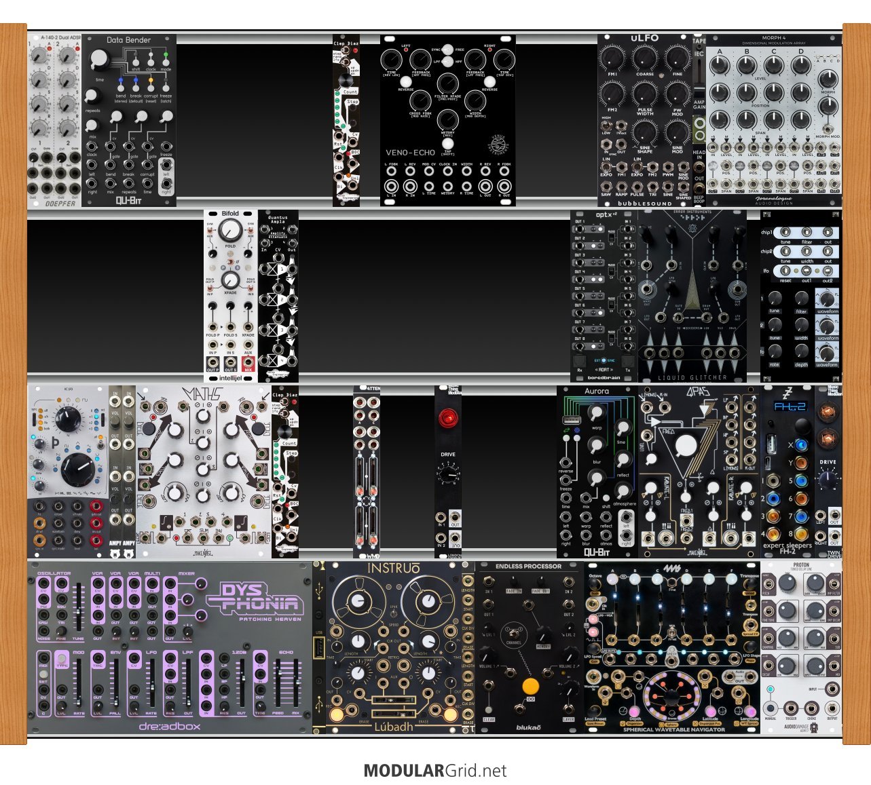
Task: Tap the TAP button on Veno-Echo
Action: pyautogui.click(x=447, y=145)
